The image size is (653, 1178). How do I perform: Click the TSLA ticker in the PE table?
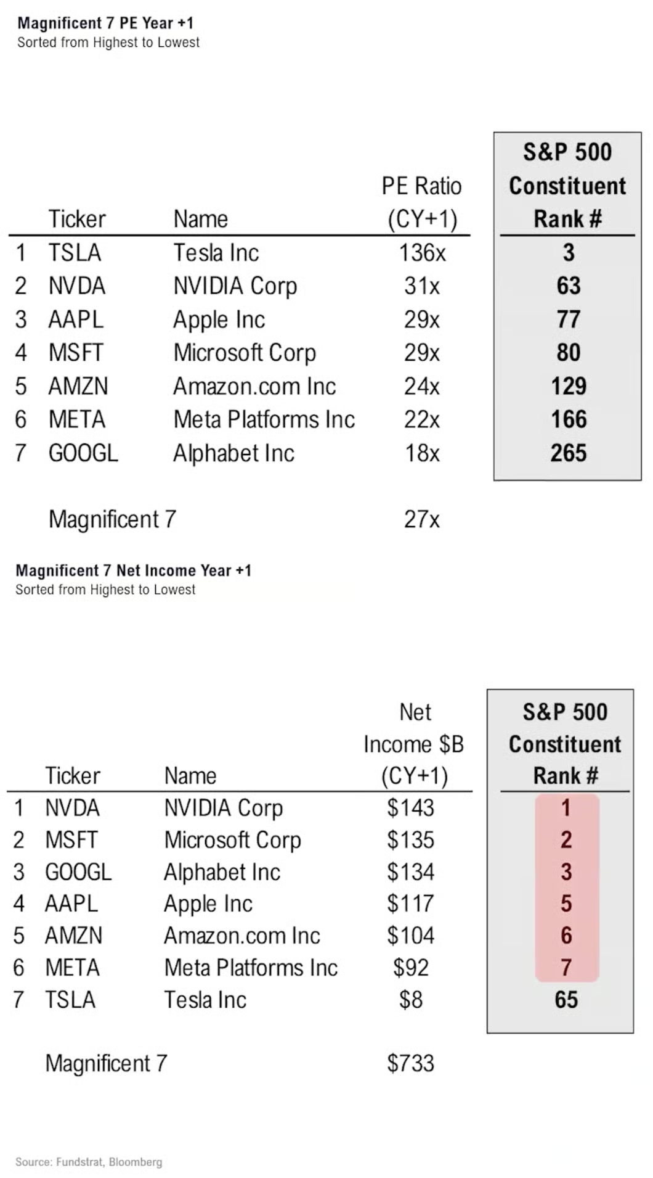click(x=75, y=253)
